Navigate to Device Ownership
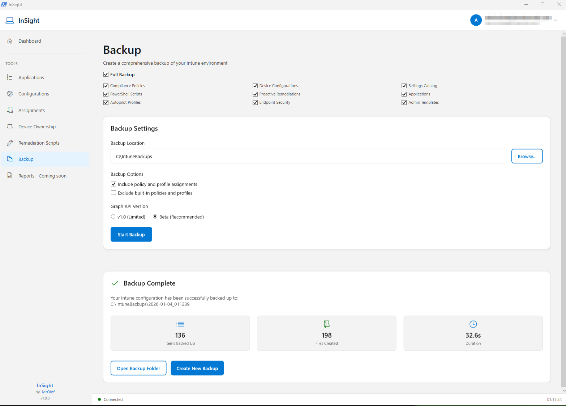Image resolution: width=566 pixels, height=406 pixels. [45, 127]
